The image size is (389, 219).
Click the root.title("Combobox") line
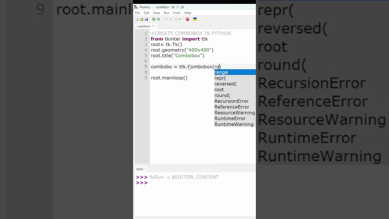click(x=177, y=56)
